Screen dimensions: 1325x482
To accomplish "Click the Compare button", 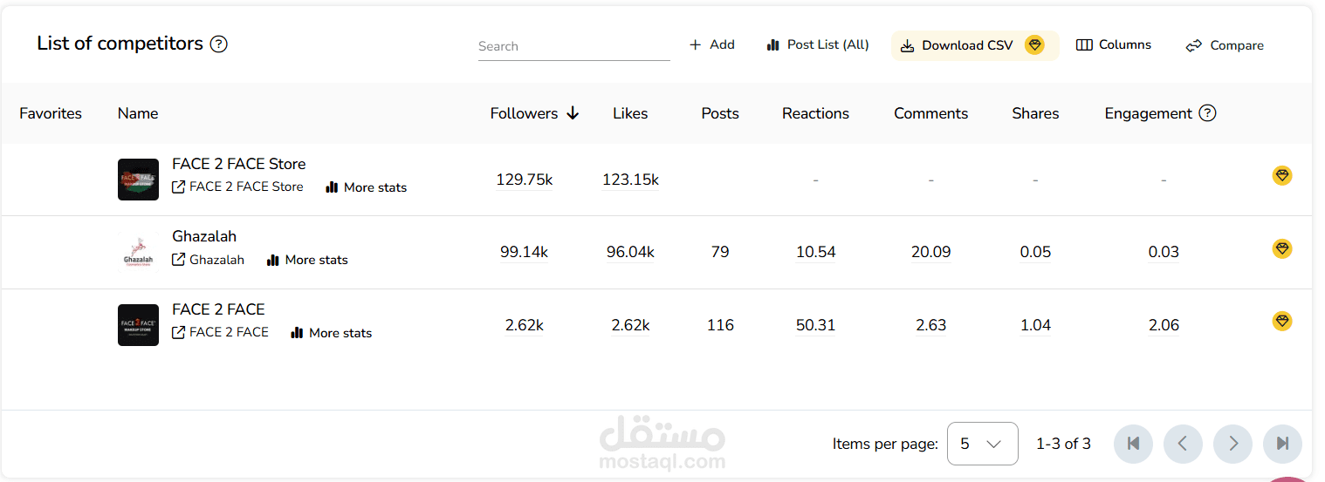I will [1225, 45].
